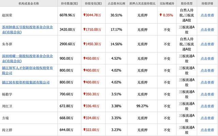Click the 质押占其直接持股比 column header

(142, 3)
